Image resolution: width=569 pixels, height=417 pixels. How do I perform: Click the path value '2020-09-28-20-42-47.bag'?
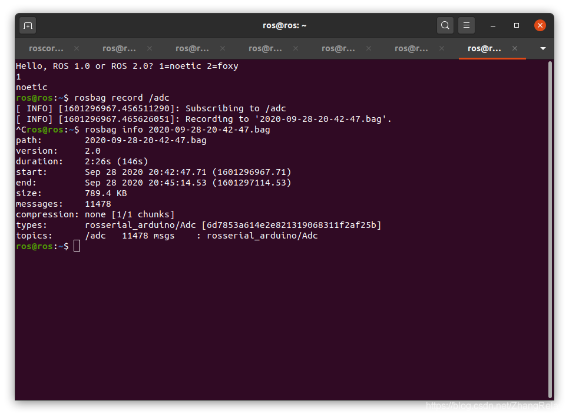(x=145, y=140)
